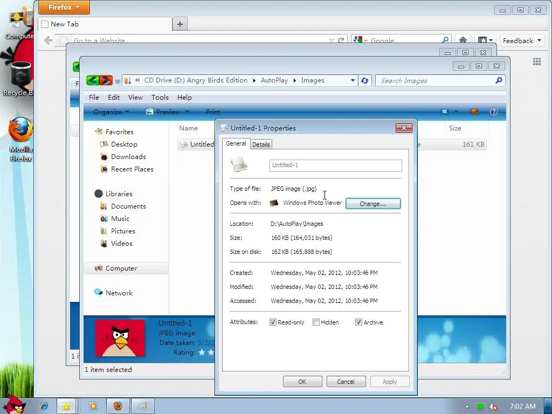Open the Edit menu in Explorer
Image resolution: width=552 pixels, height=414 pixels.
(114, 98)
